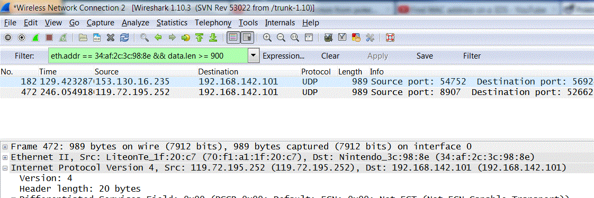Viewport: 594px width, 198px height.
Task: Click the Filter button right of Save
Action: tap(472, 56)
